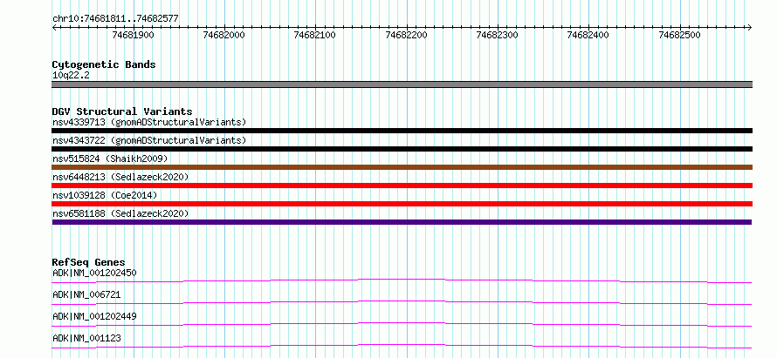Click ruler tick label 74682300
Screen dimensions: 777x358
pos(498,35)
